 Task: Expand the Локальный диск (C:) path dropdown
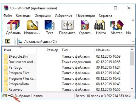coord(133,42)
